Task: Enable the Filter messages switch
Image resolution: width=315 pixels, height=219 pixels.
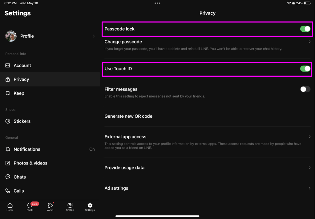Action: click(x=305, y=89)
